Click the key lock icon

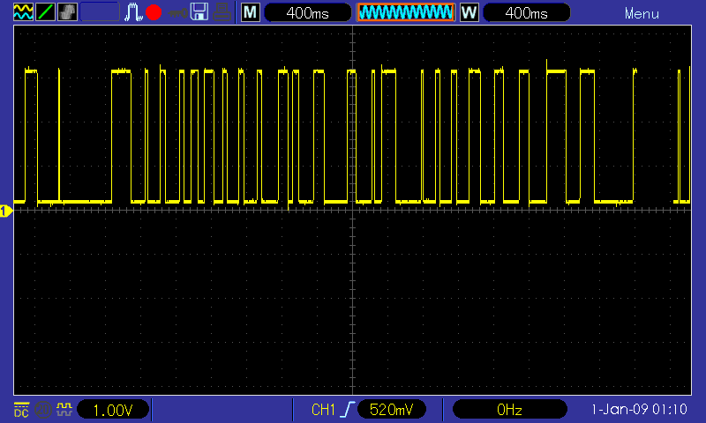[x=178, y=12]
